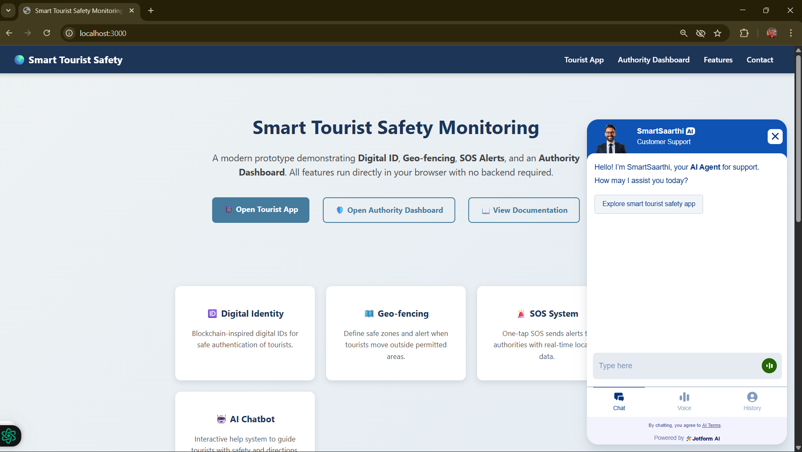Viewport: 802px width, 452px height.
Task: Go to Contact in navigation bar
Action: click(x=760, y=60)
